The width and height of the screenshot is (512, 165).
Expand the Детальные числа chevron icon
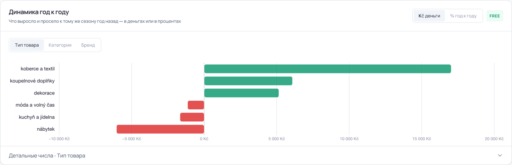500,156
